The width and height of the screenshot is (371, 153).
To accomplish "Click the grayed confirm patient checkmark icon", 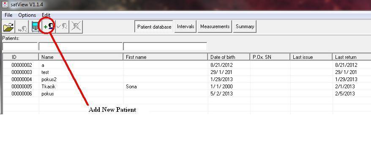I will pyautogui.click(x=62, y=27).
